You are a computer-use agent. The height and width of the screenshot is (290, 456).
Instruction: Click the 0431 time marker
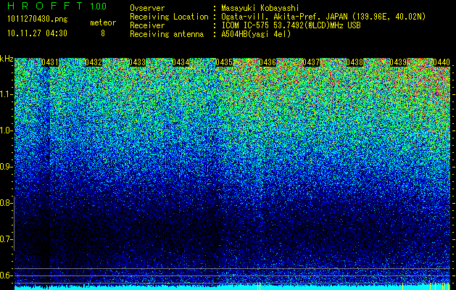50,62
